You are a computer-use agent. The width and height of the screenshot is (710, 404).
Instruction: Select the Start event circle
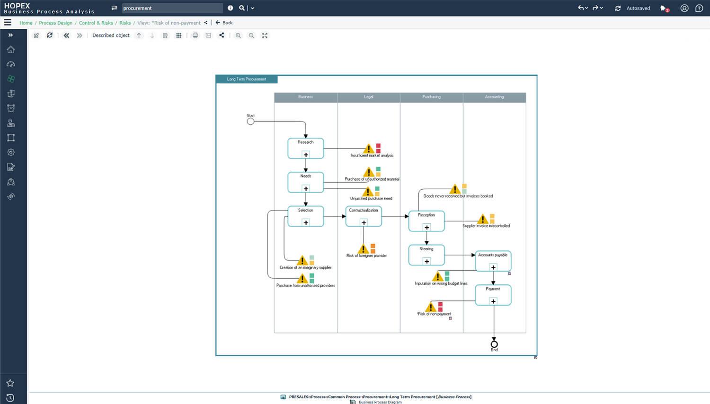coord(250,122)
